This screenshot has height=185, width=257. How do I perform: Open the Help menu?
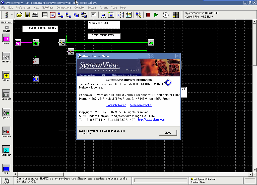coord(123,8)
